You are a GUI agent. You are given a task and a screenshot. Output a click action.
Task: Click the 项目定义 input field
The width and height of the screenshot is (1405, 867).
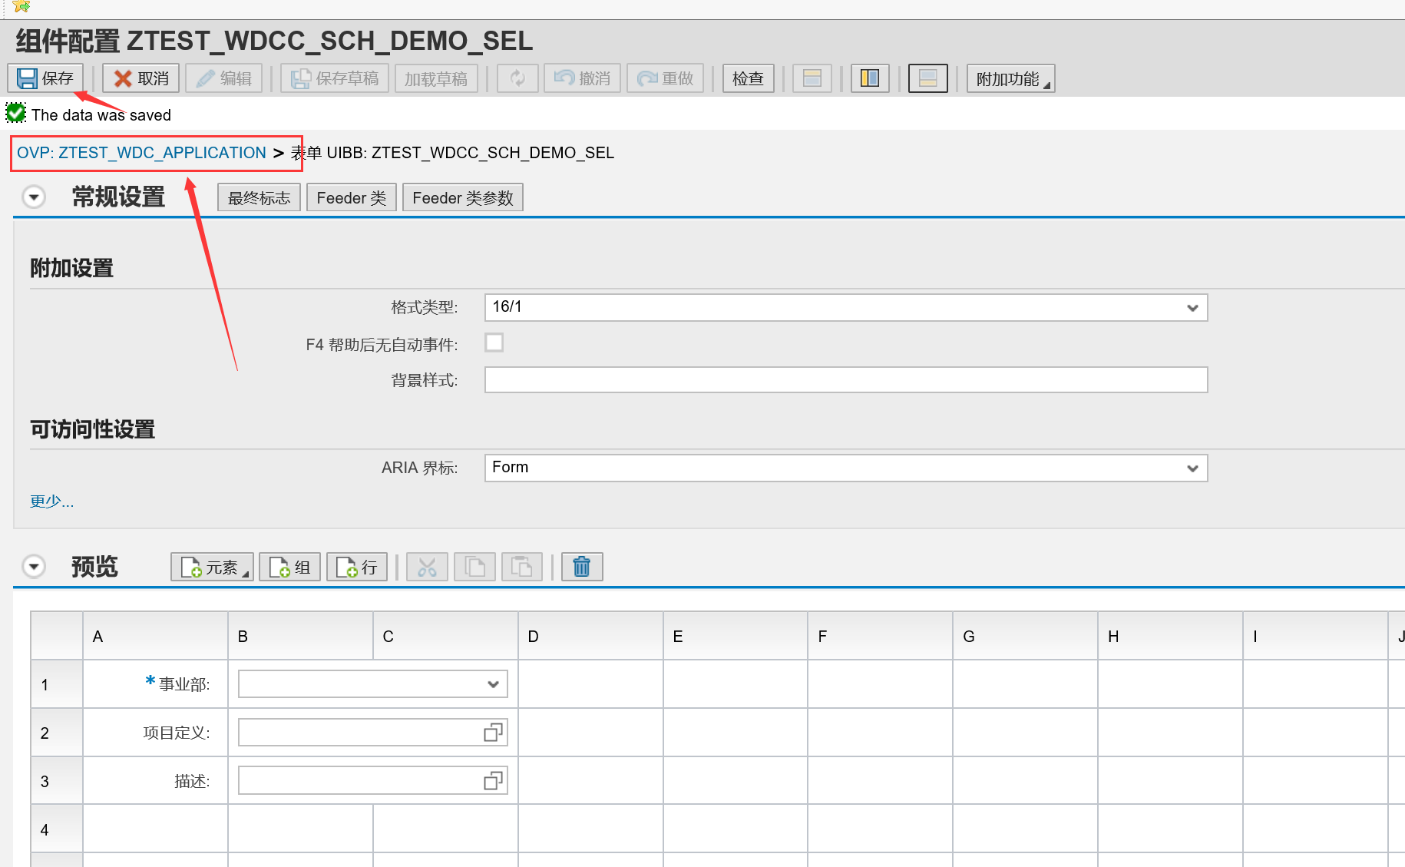[x=373, y=733]
